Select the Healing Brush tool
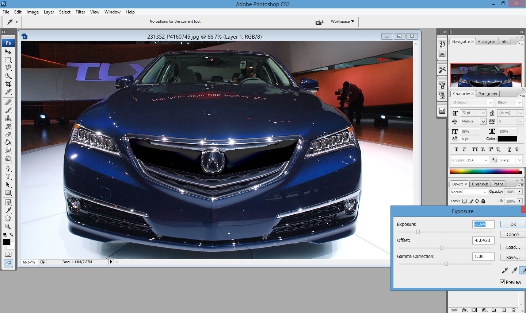The height and width of the screenshot is (313, 526). tap(8, 102)
